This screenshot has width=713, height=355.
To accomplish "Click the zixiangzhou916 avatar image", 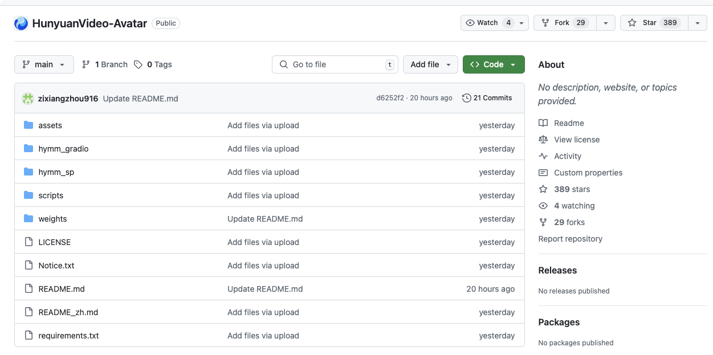I will pyautogui.click(x=28, y=98).
